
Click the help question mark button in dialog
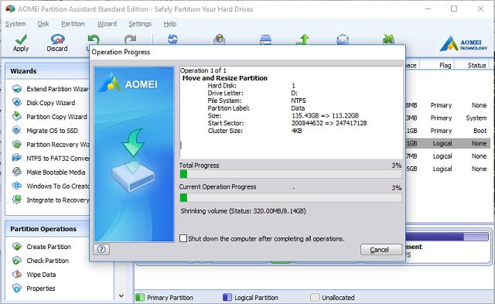click(101, 249)
